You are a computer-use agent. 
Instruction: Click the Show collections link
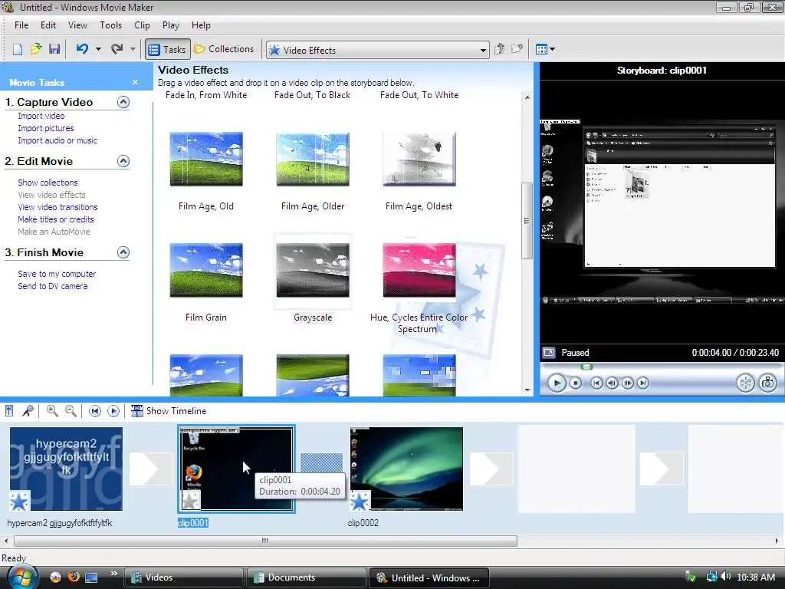pyautogui.click(x=48, y=183)
